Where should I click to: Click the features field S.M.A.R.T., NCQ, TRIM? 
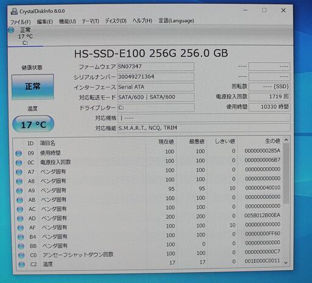click(x=204, y=128)
